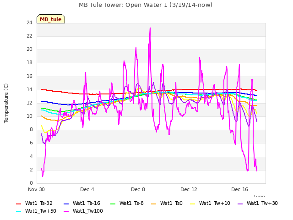Click the 10 y-axis tick label
This screenshot has height=220, width=293.
pos(29,116)
